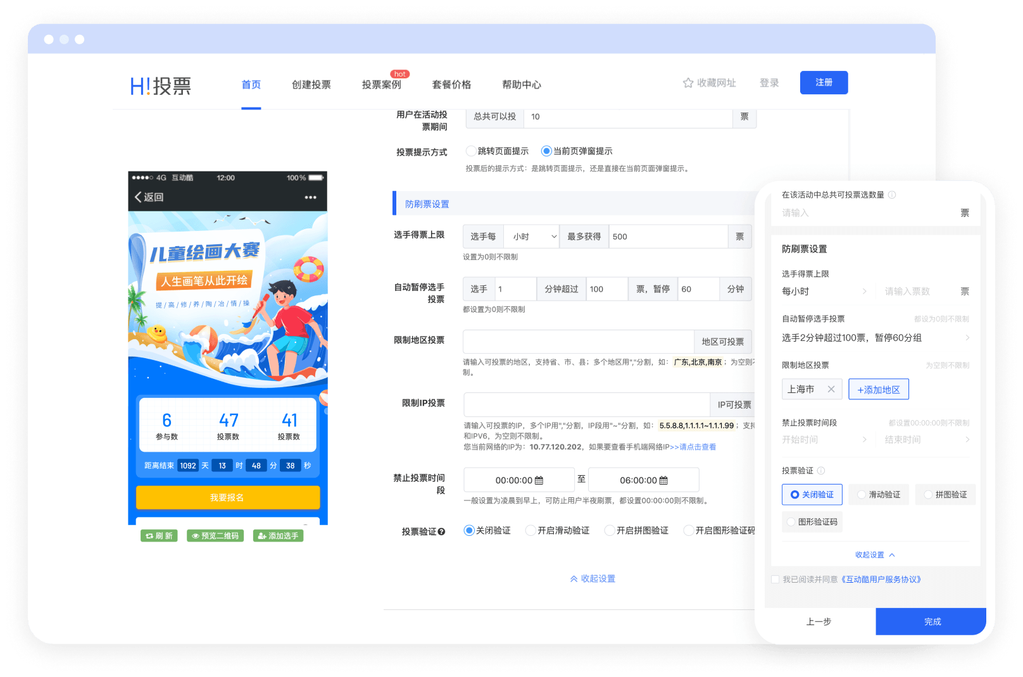Viewport: 1023px width, 677px height.
Task: Click info icon next to 在该活动中总共可投票选数量
Action: tap(892, 195)
